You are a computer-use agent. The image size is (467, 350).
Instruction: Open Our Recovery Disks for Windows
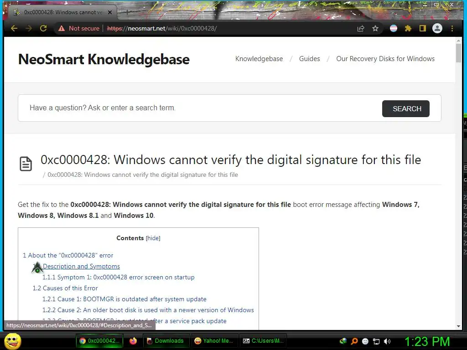pos(385,59)
